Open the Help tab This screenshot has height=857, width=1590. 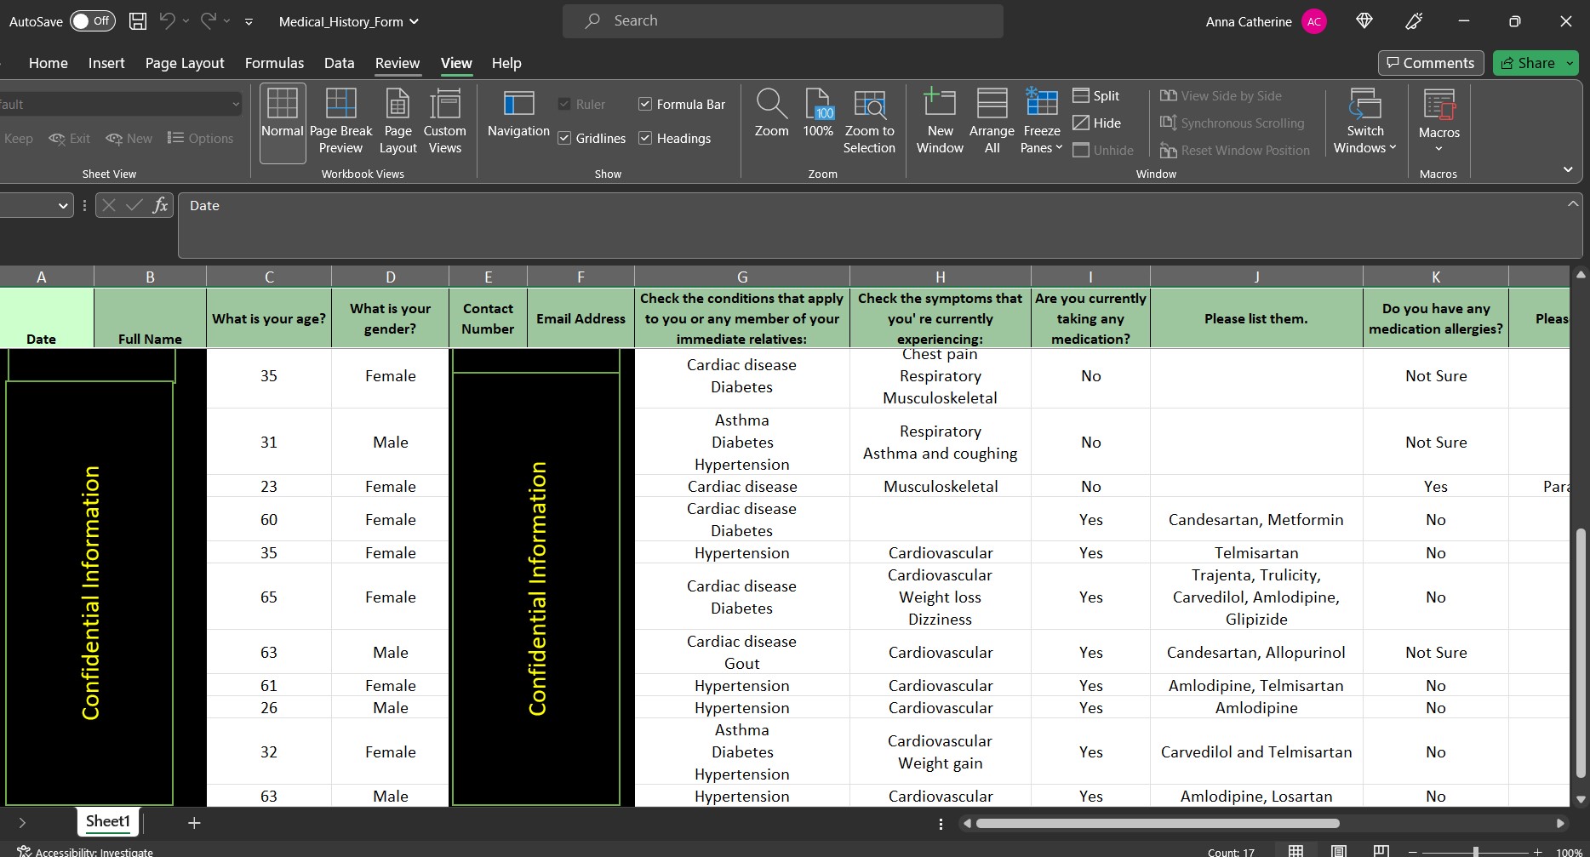[506, 63]
